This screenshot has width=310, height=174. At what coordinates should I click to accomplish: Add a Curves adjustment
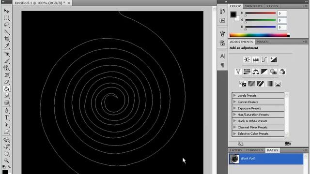264,59
